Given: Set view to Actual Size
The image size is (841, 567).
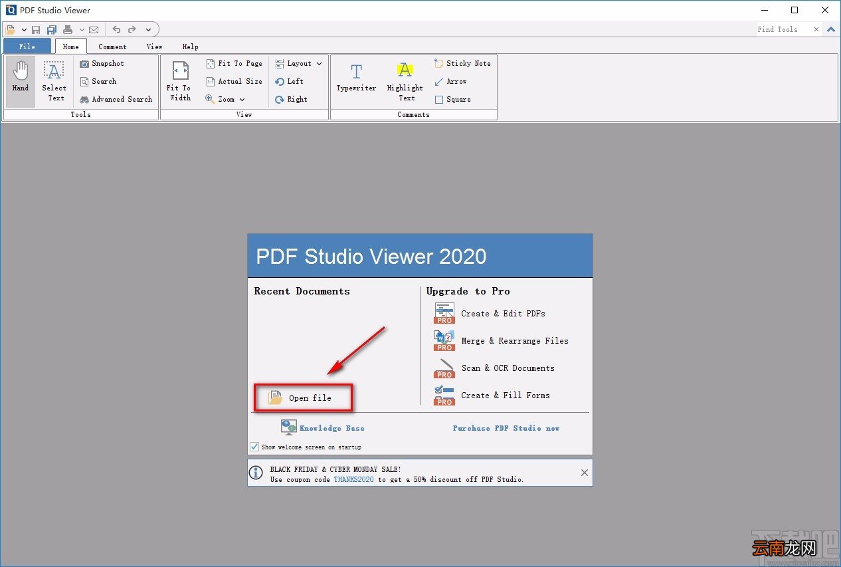Looking at the screenshot, I should pyautogui.click(x=234, y=81).
